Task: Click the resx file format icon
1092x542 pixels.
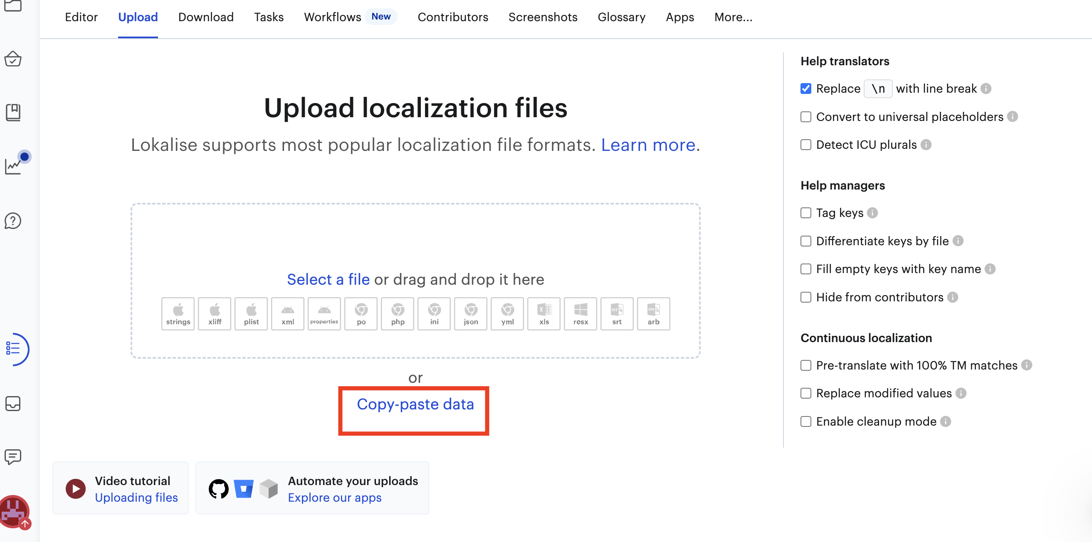Action: pos(581,313)
